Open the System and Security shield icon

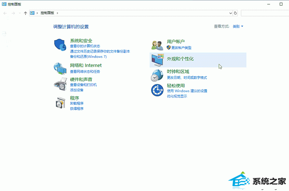(60, 45)
